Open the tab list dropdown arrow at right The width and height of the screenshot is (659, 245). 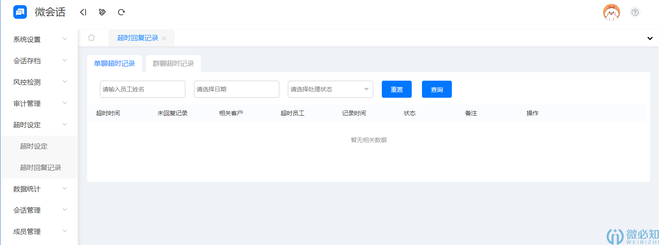tap(650, 38)
